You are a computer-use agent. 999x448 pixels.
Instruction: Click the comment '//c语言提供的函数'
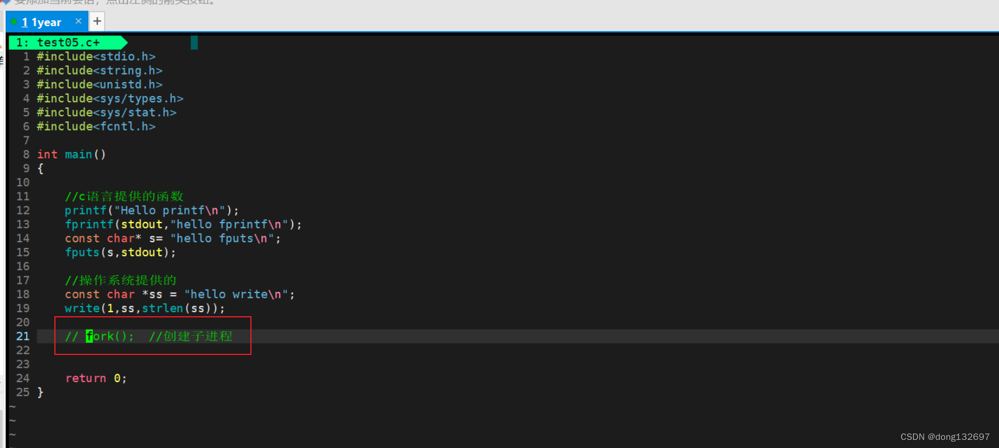point(124,197)
